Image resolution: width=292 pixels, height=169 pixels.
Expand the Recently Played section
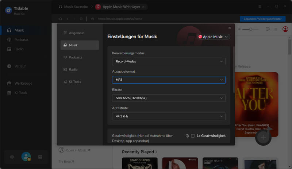coord(139,152)
